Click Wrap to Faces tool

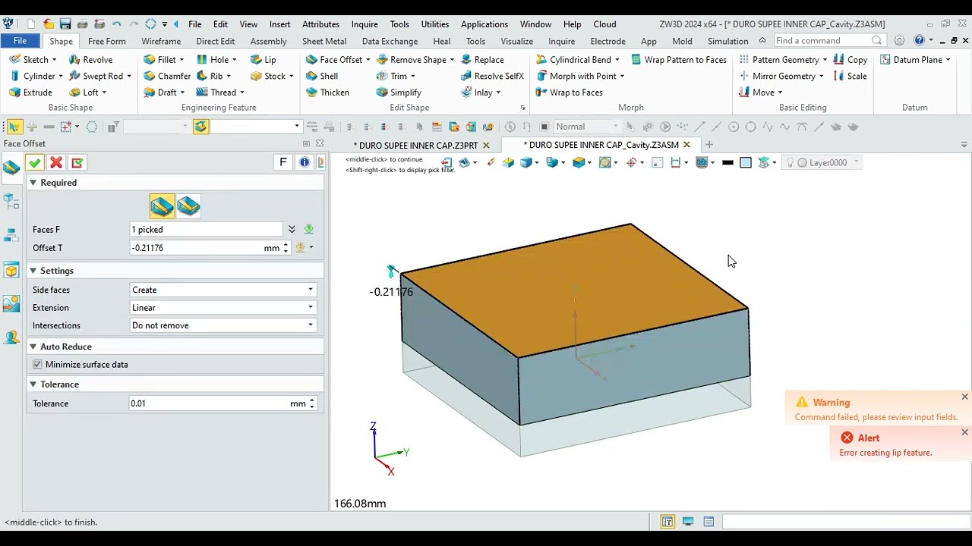coord(569,93)
